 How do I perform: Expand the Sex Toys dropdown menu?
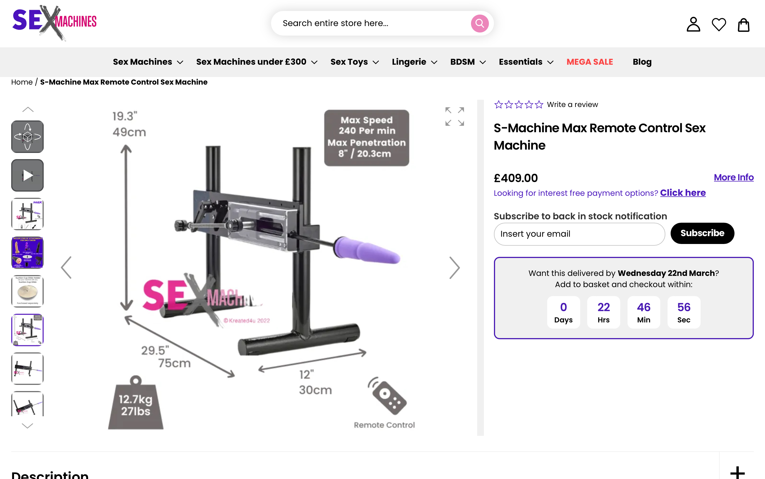point(354,62)
